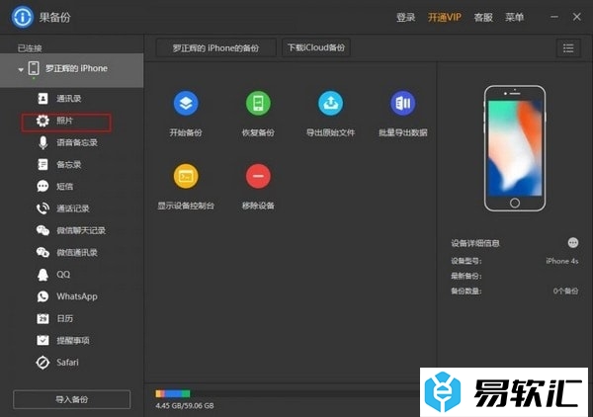Click the 导出原始文件 export icon
This screenshot has height=417, width=593.
[x=330, y=103]
